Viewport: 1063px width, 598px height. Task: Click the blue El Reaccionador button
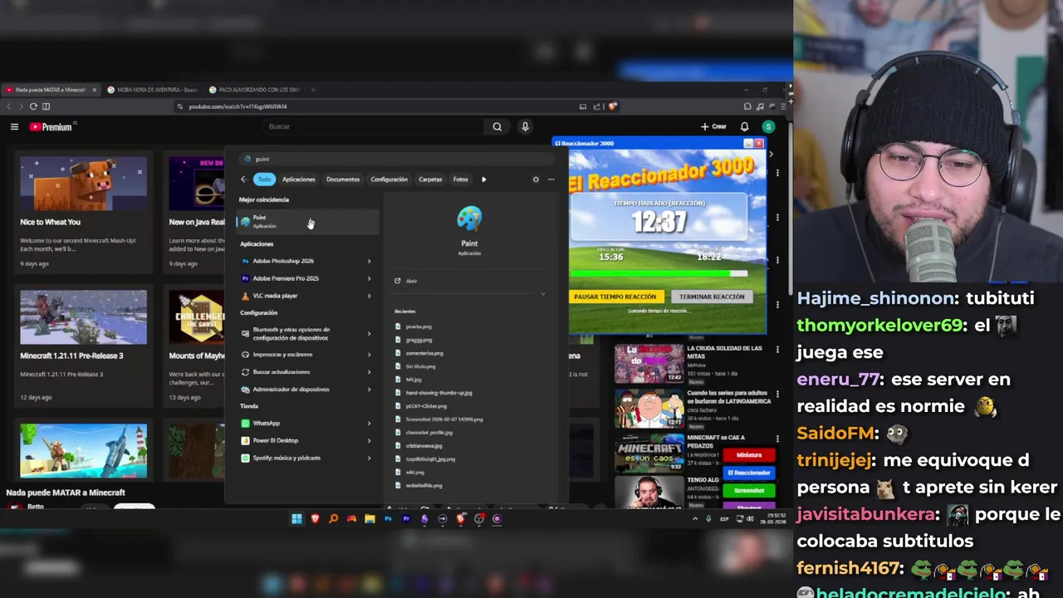pos(749,473)
